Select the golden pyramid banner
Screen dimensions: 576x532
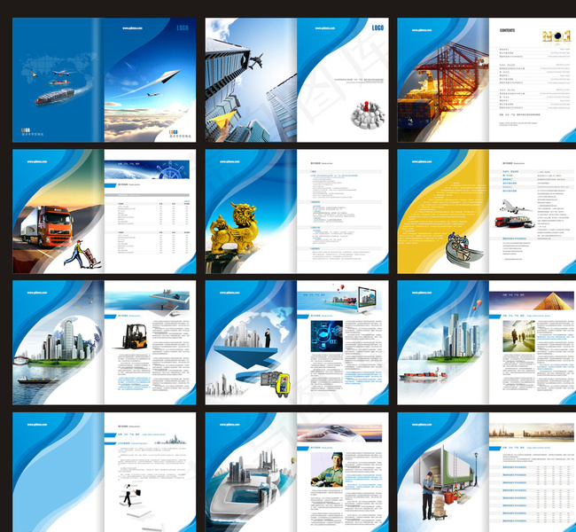tap(532, 301)
